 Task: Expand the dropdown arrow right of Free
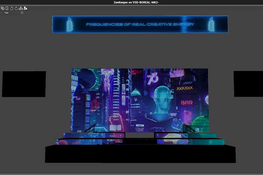click(x=18, y=13)
